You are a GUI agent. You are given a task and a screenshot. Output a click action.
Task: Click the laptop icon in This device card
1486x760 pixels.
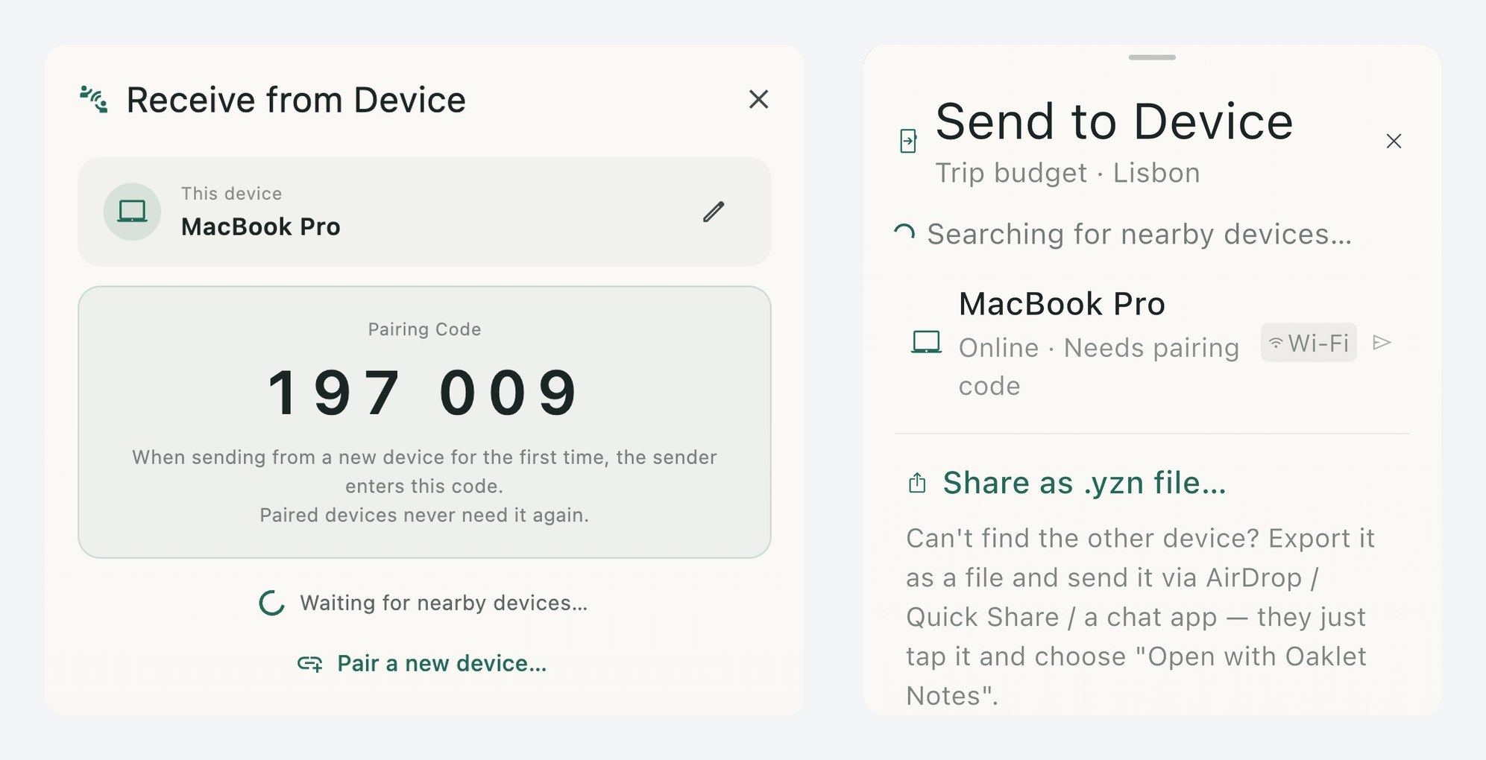click(x=132, y=212)
